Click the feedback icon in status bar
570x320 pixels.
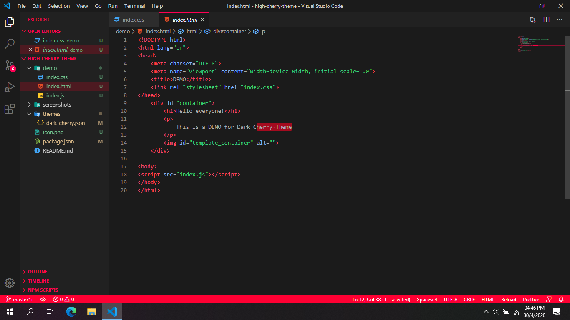[x=549, y=299]
